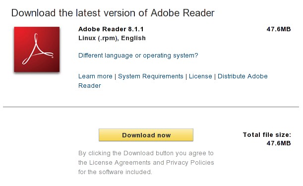The image size is (303, 186).
Task: View the System Requirements page link
Action: [x=151, y=76]
